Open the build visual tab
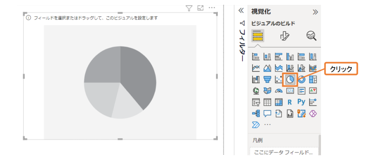 pos(258,36)
